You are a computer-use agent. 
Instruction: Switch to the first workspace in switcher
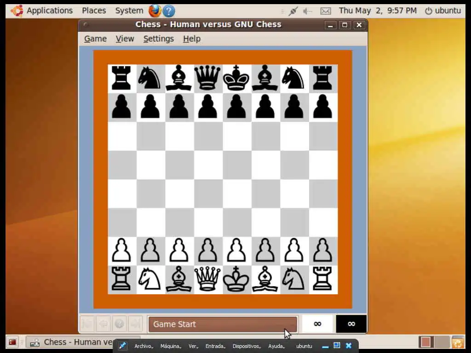(x=425, y=342)
